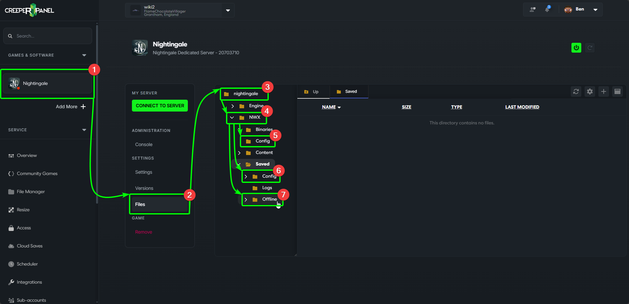Expand the Content folder chevron

pyautogui.click(x=239, y=153)
